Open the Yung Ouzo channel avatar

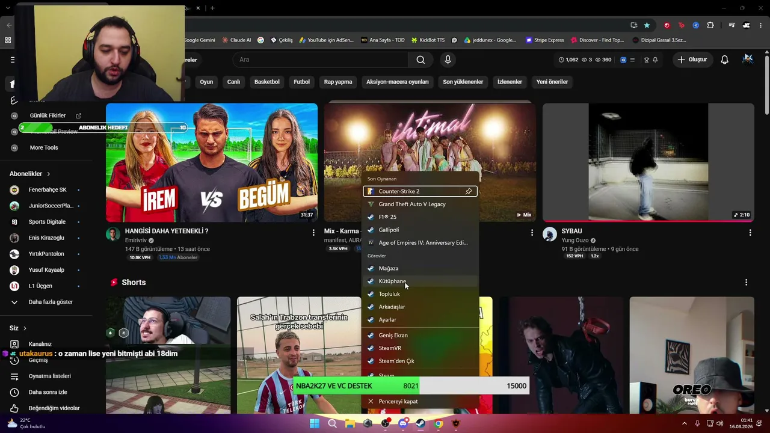tap(550, 234)
